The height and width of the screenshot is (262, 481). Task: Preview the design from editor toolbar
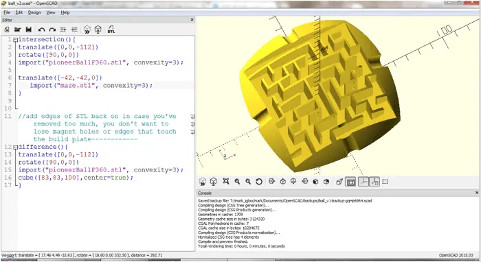click(x=87, y=29)
